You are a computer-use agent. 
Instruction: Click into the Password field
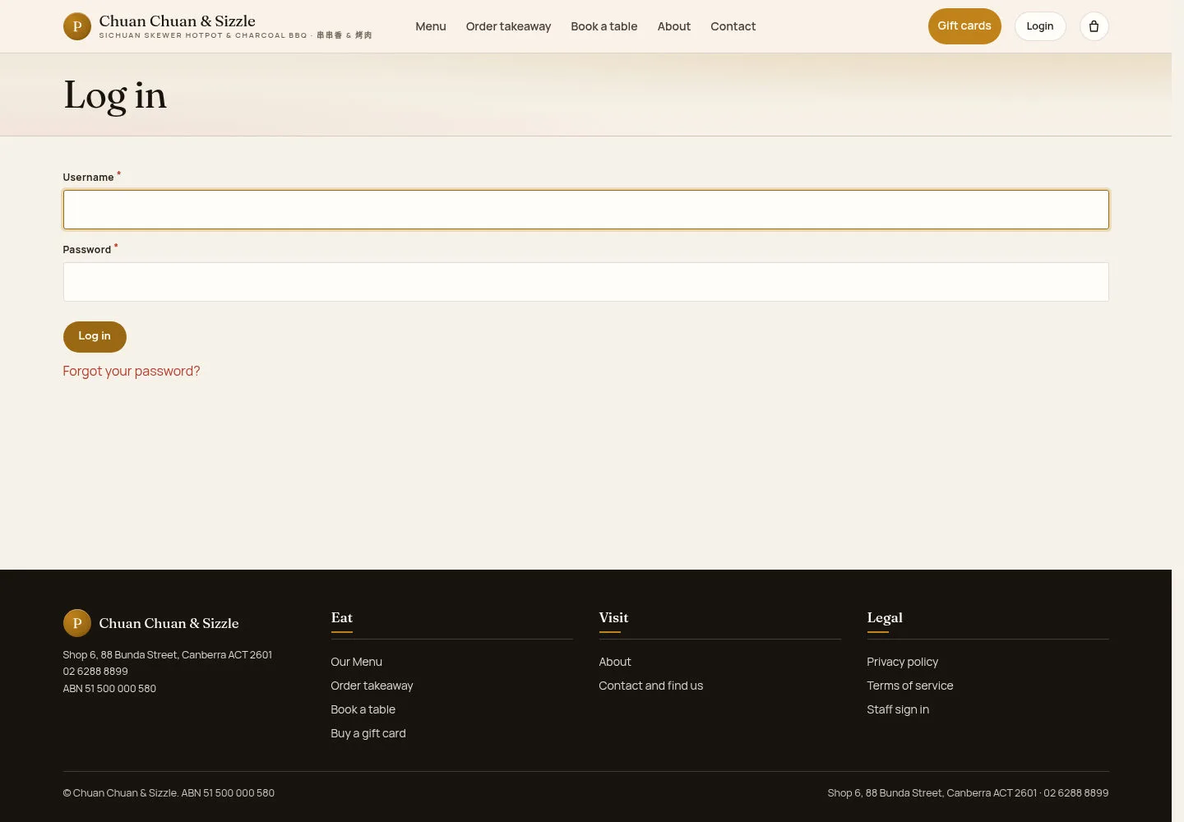pyautogui.click(x=585, y=282)
